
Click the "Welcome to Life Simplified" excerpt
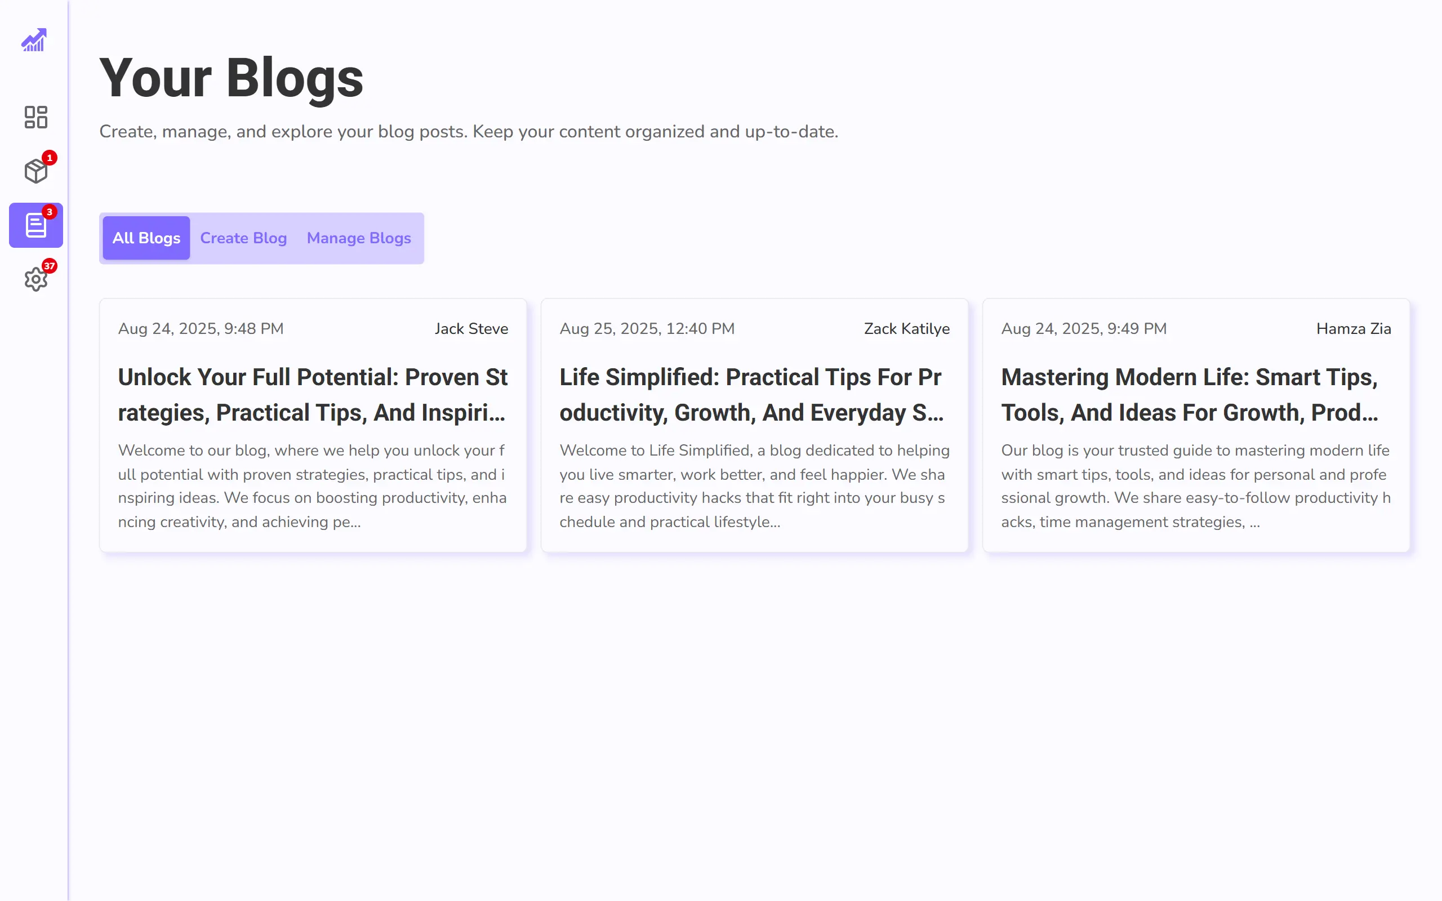pos(754,485)
